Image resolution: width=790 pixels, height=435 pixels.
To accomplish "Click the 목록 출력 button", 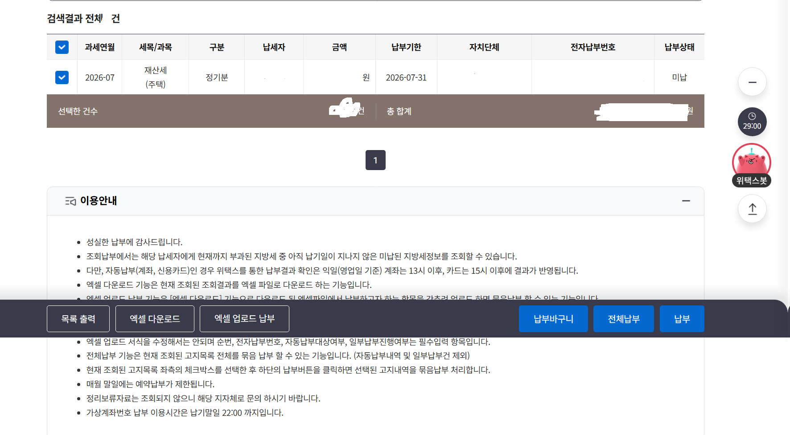I will pos(78,319).
